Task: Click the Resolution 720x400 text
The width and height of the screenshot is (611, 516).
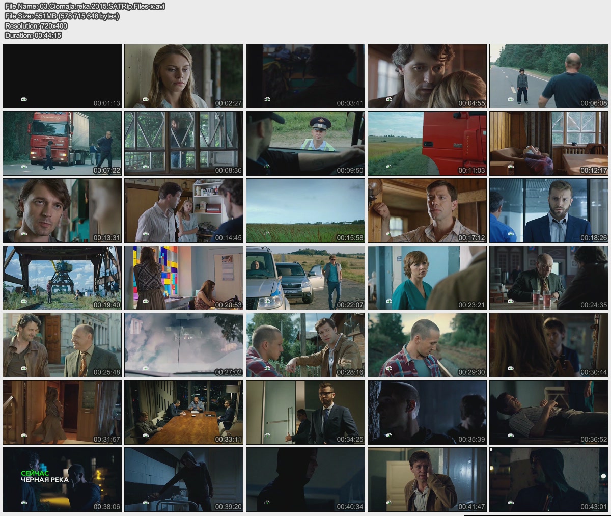Action: click(x=36, y=25)
